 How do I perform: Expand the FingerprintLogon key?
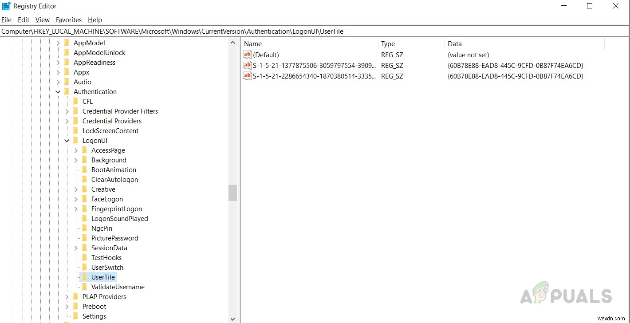[x=76, y=209]
